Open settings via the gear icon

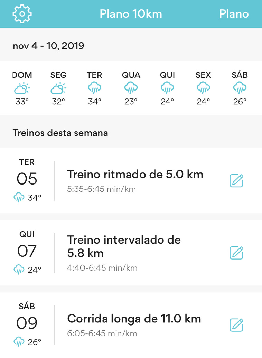[x=22, y=14]
